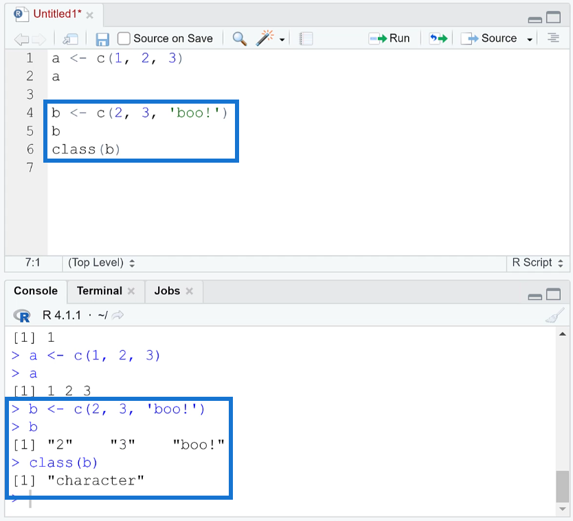The width and height of the screenshot is (573, 521).
Task: Click the console vertical scrollbar thumb
Action: [563, 487]
